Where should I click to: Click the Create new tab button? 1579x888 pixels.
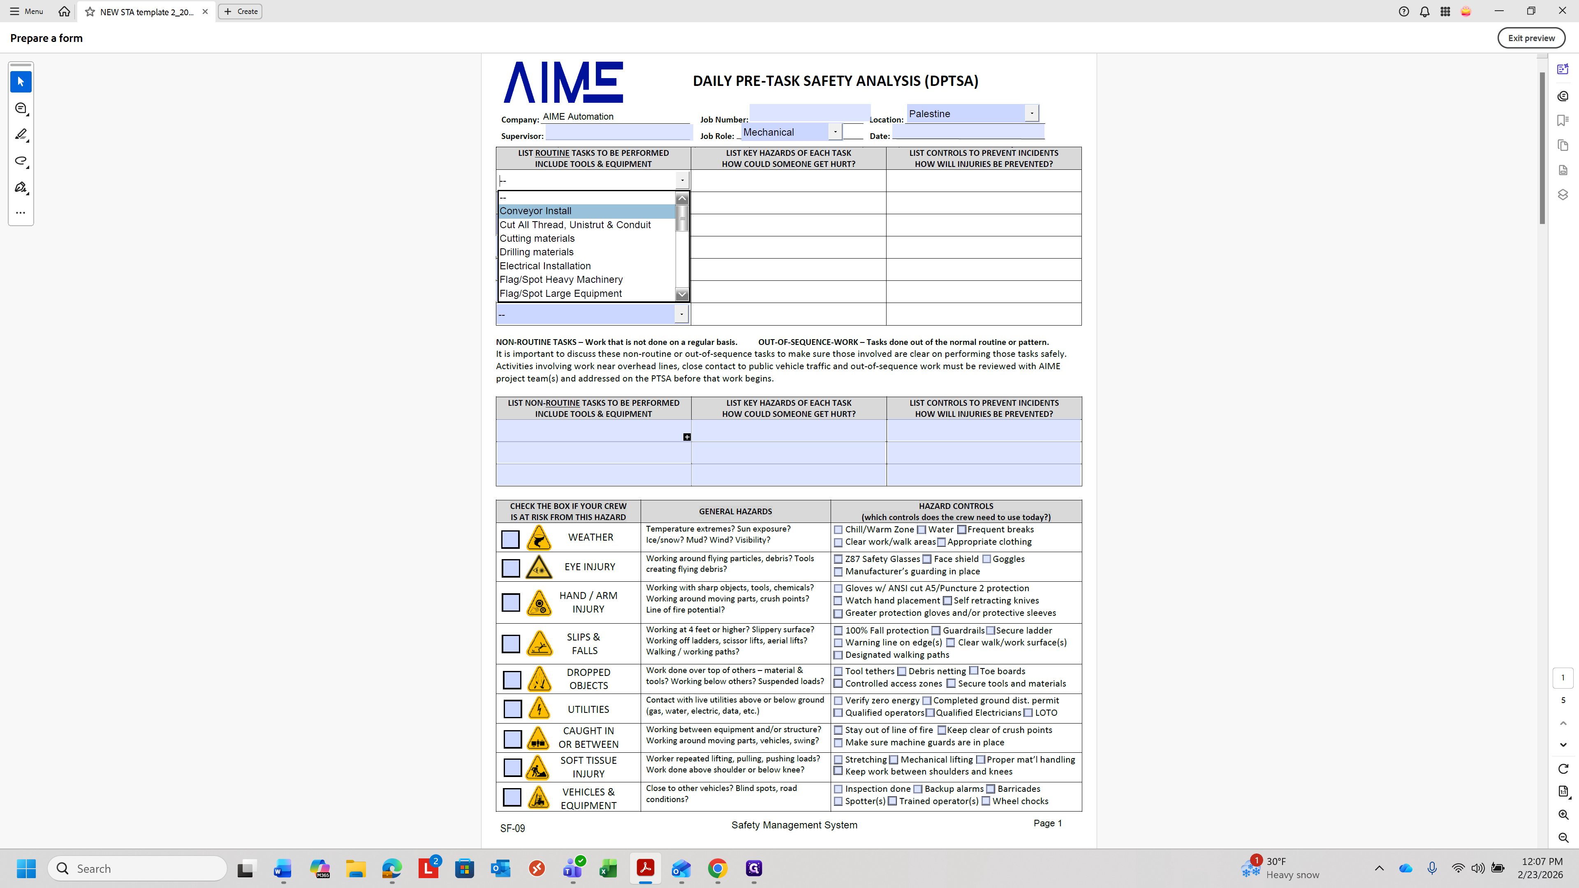(x=240, y=11)
